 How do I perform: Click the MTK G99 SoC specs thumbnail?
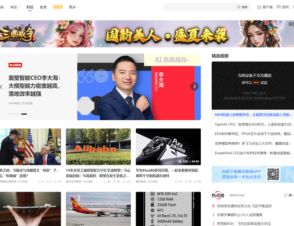coord(168,209)
